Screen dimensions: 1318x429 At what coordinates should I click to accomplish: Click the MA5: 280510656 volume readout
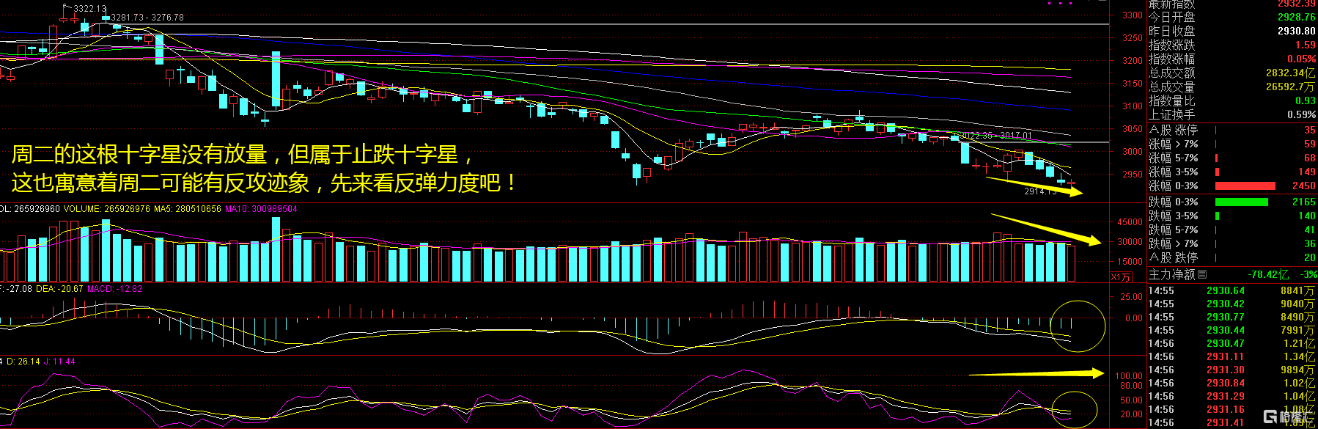click(x=188, y=209)
